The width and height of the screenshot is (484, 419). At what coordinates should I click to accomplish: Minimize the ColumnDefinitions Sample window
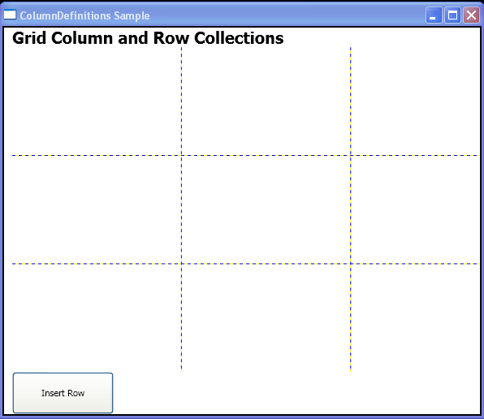434,15
